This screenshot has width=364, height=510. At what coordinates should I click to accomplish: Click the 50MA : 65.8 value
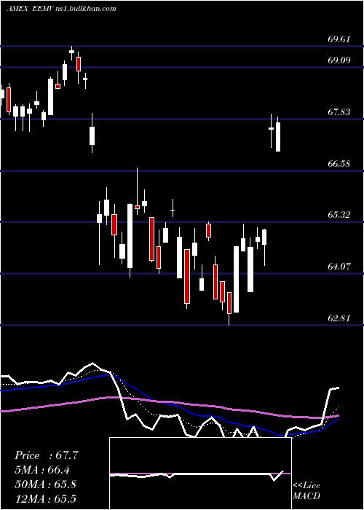46,484
